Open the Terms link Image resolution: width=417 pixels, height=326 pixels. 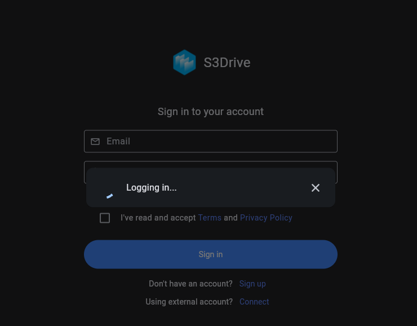click(x=210, y=218)
